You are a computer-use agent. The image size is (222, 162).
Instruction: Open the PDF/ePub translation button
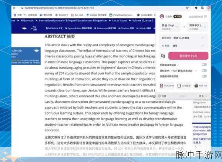pyautogui.click(x=167, y=86)
